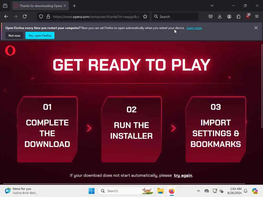The width and height of the screenshot is (263, 197).
Task: Go back to the previous page
Action: (x=6, y=16)
